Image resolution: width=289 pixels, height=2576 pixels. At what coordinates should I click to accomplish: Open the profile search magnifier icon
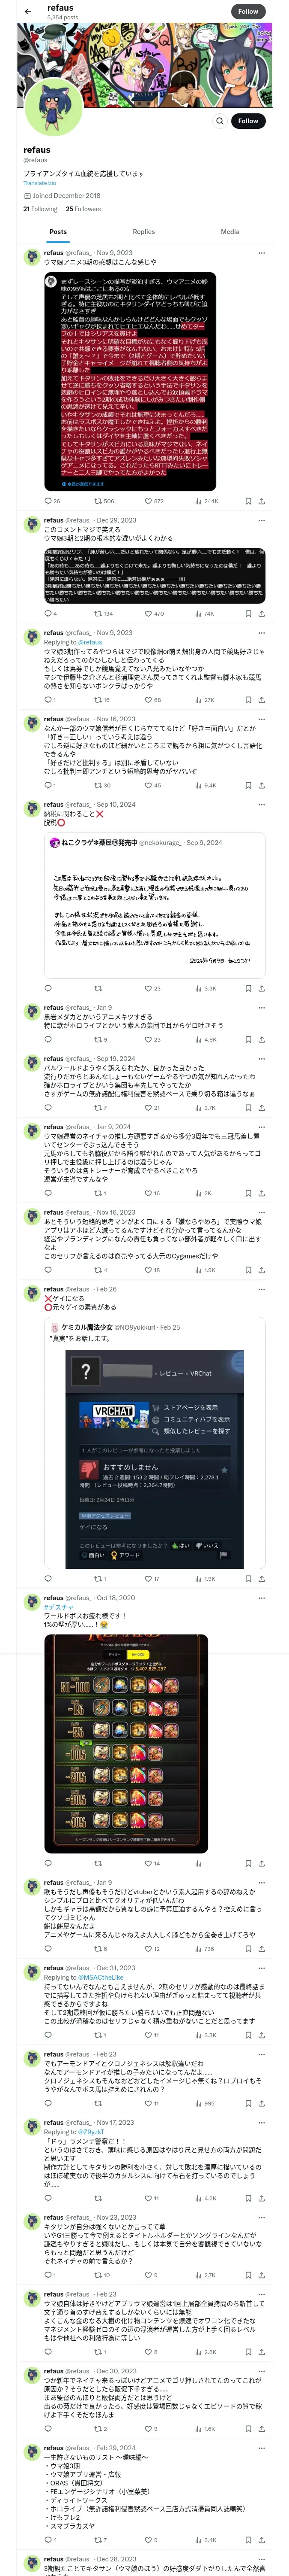tap(220, 120)
